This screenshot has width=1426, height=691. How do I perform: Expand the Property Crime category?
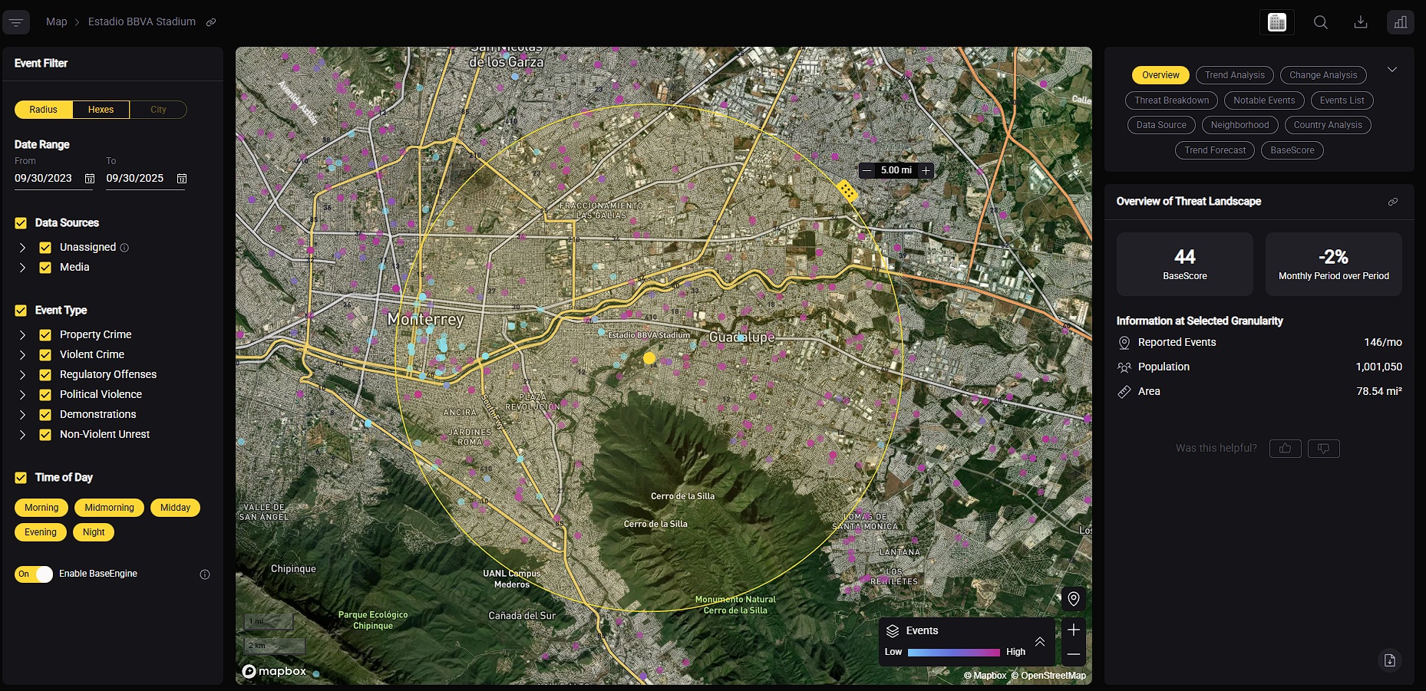22,335
